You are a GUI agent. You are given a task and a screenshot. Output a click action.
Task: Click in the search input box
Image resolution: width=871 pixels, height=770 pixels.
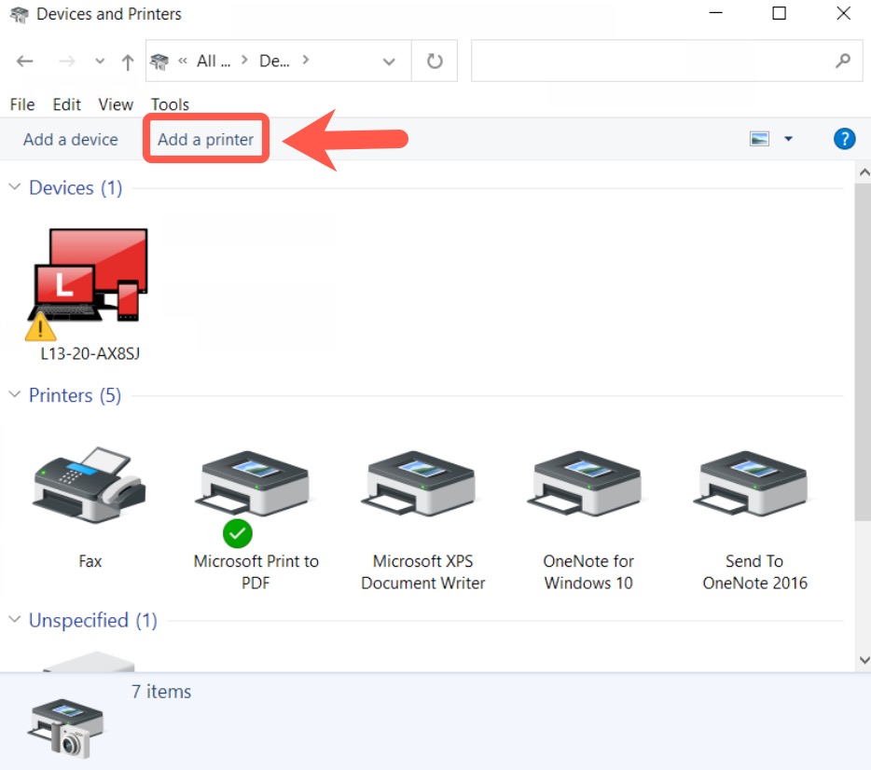653,62
